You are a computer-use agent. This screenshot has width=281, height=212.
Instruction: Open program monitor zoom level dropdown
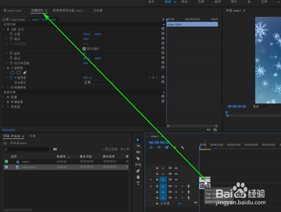(261, 106)
